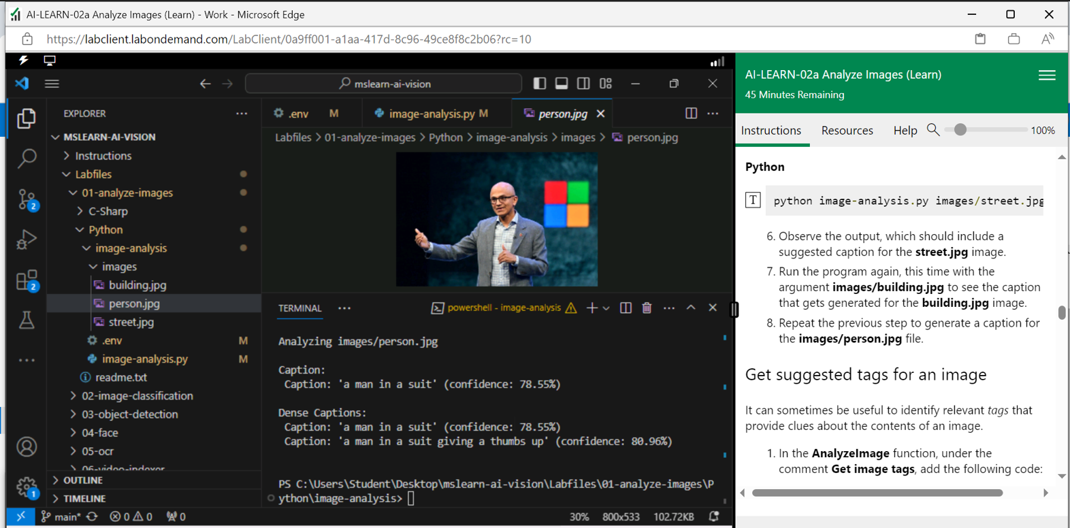This screenshot has height=528, width=1070.
Task: Click the Edge address bar URL
Action: click(x=289, y=39)
